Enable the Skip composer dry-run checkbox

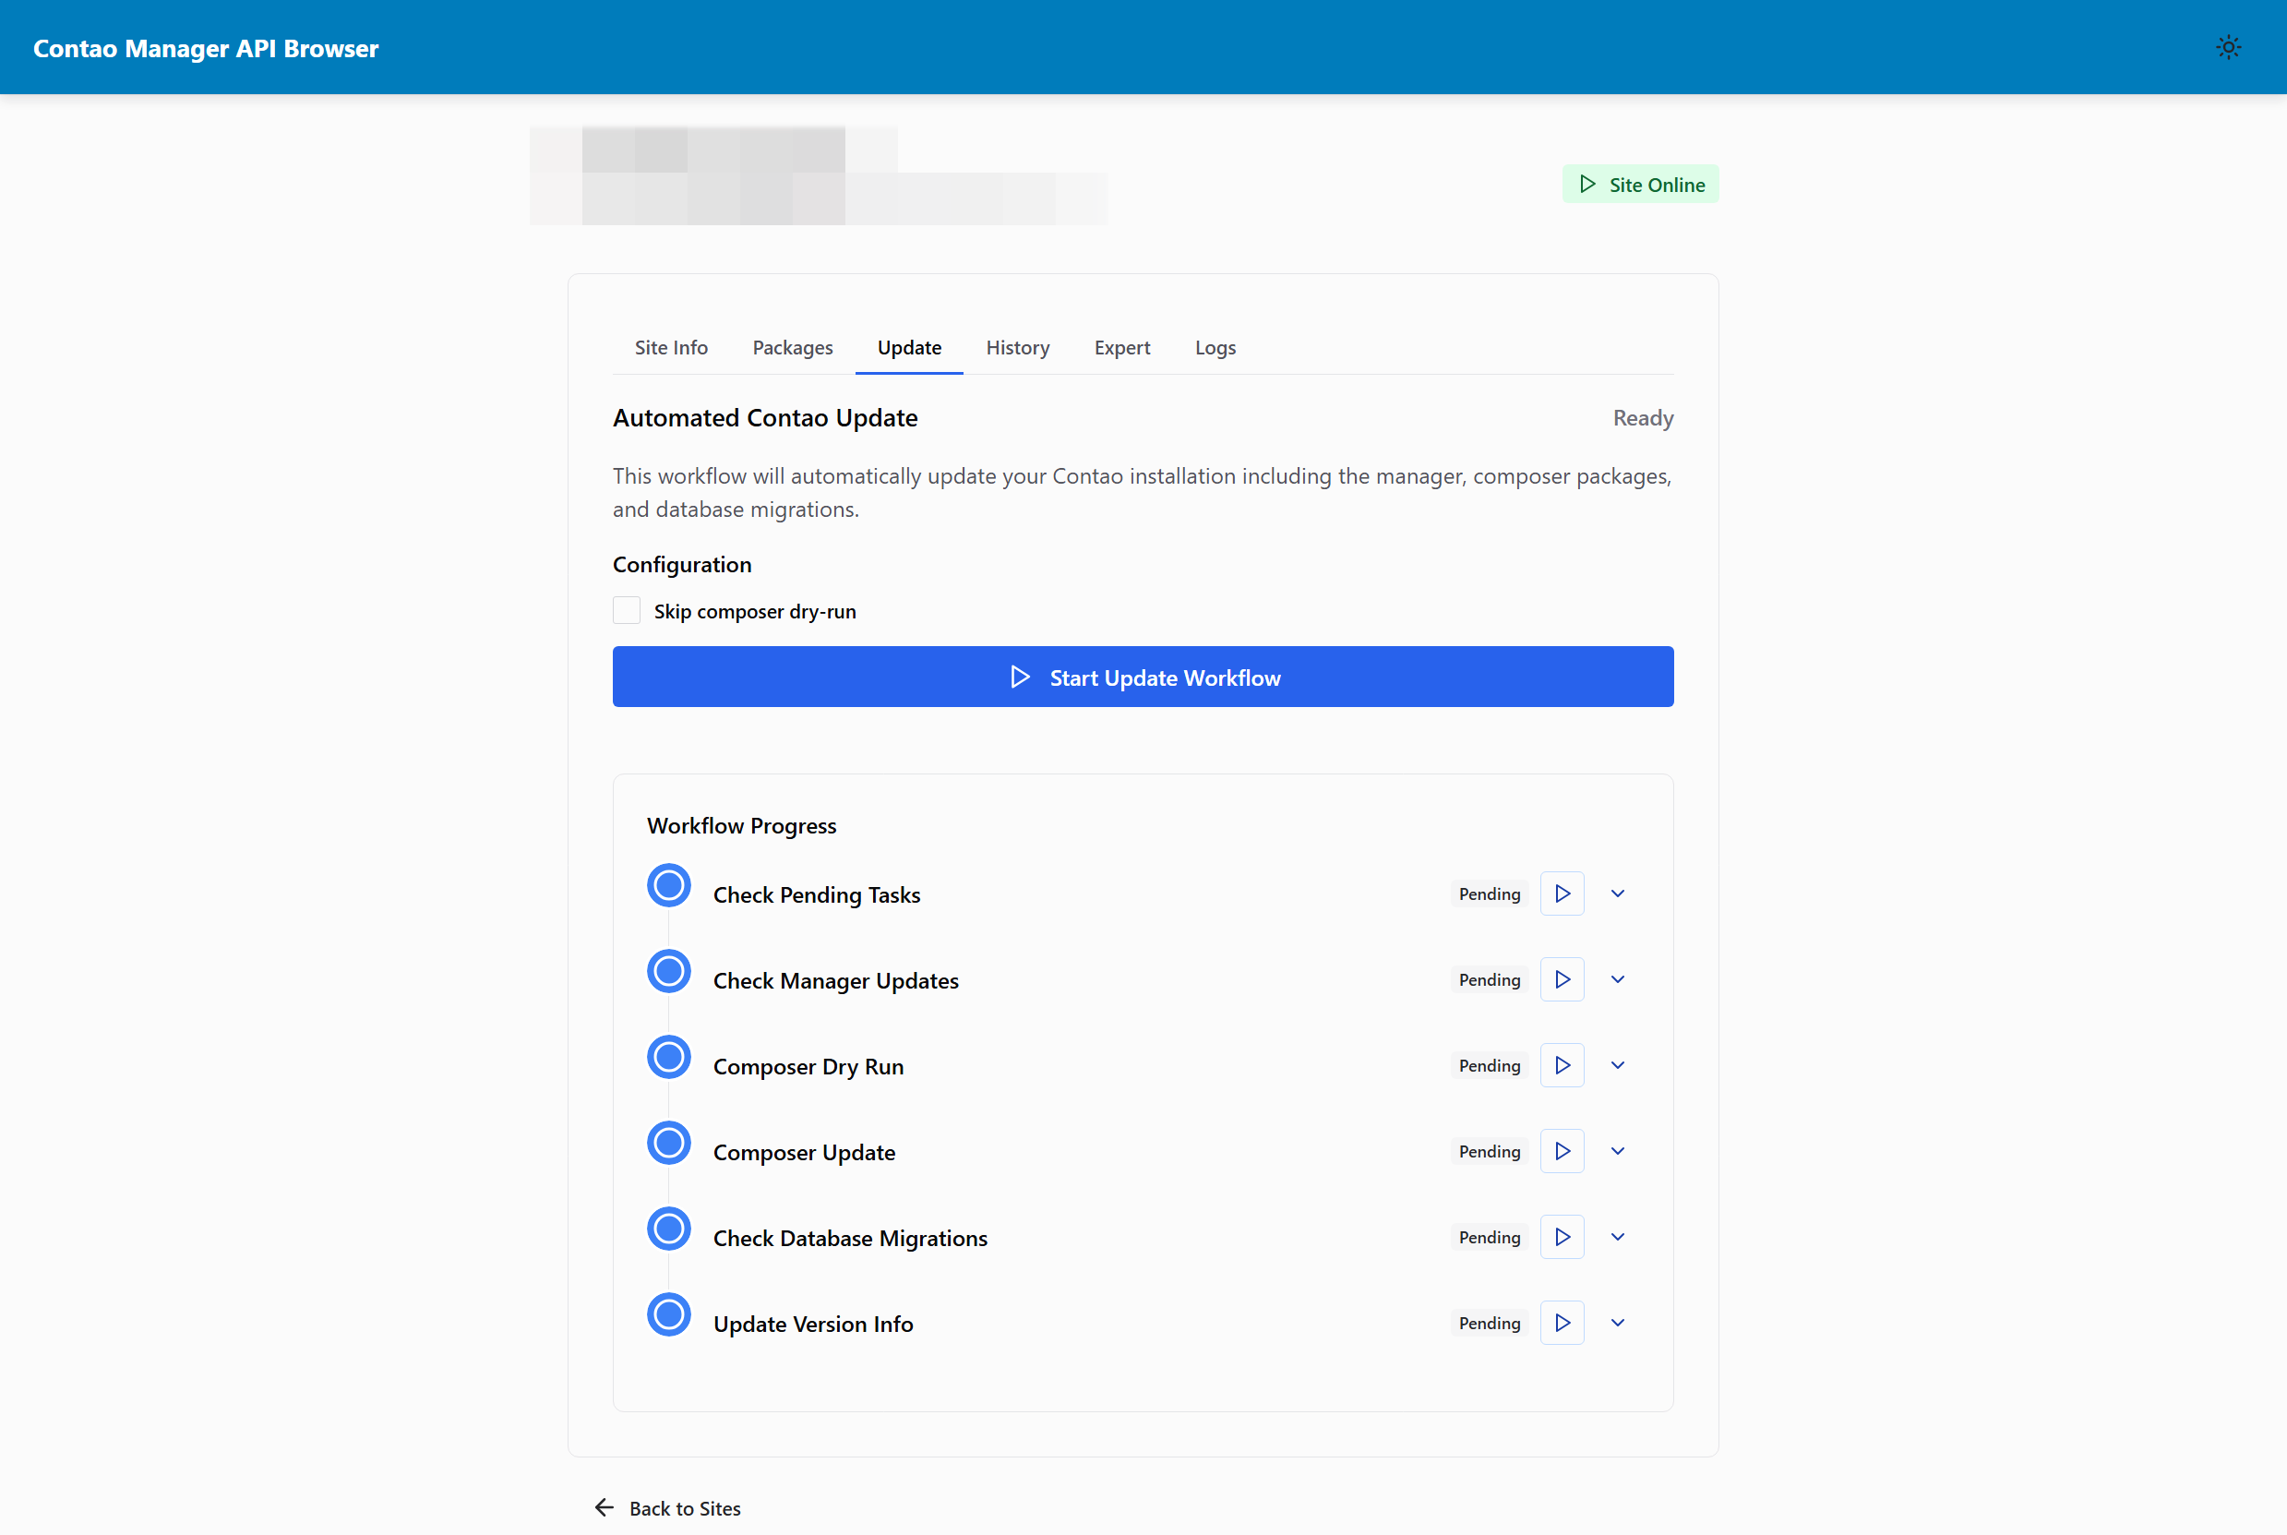point(627,610)
